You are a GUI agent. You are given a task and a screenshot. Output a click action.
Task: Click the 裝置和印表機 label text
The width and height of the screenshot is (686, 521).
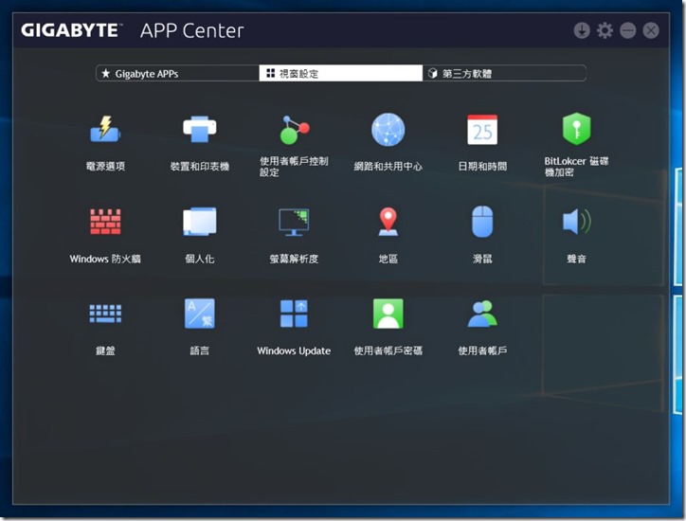(x=200, y=166)
